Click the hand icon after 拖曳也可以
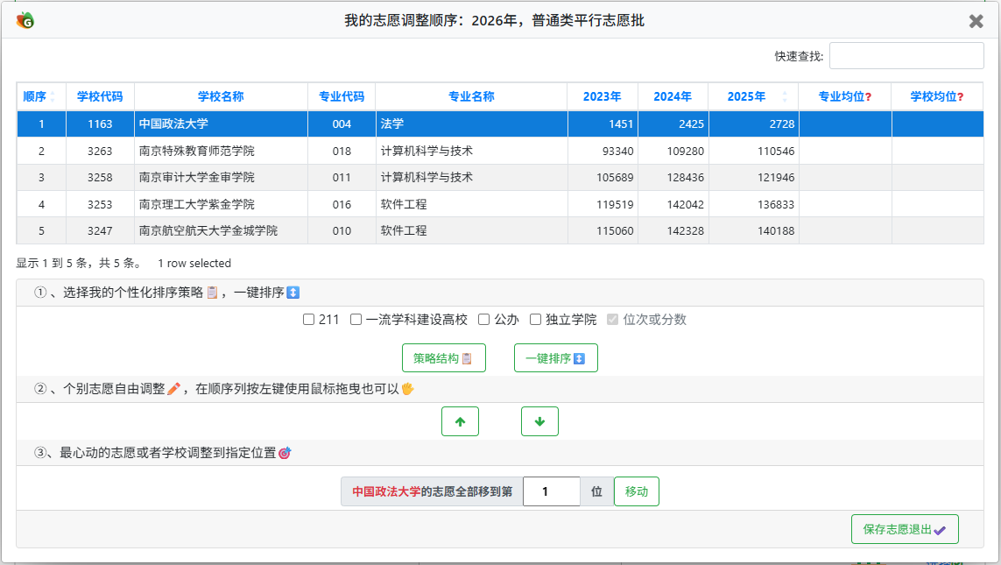The height and width of the screenshot is (565, 1001). [x=407, y=388]
